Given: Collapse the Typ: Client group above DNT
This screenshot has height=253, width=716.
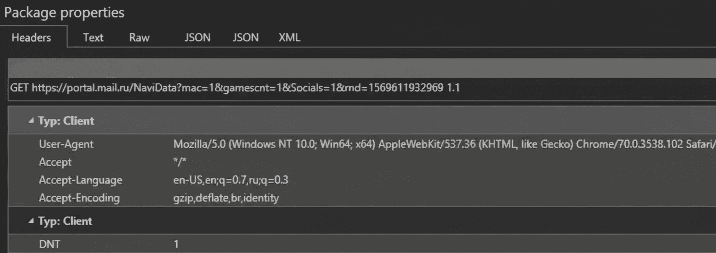Looking at the screenshot, I should 32,221.
